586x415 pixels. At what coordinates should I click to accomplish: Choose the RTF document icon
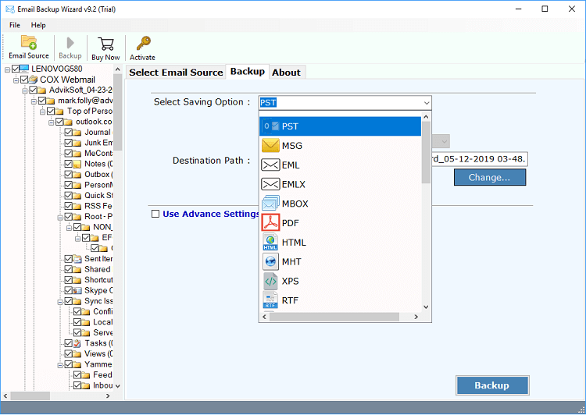point(270,300)
